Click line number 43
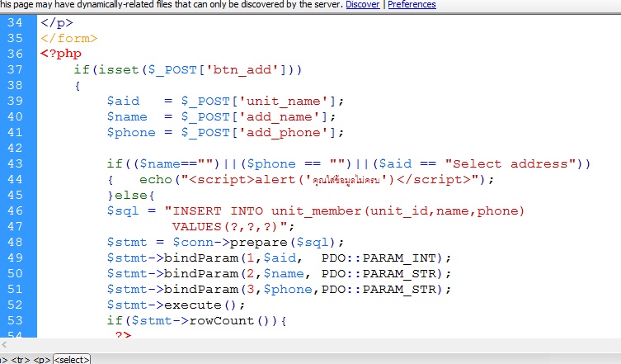Image resolution: width=621 pixels, height=364 pixels. click(x=15, y=163)
